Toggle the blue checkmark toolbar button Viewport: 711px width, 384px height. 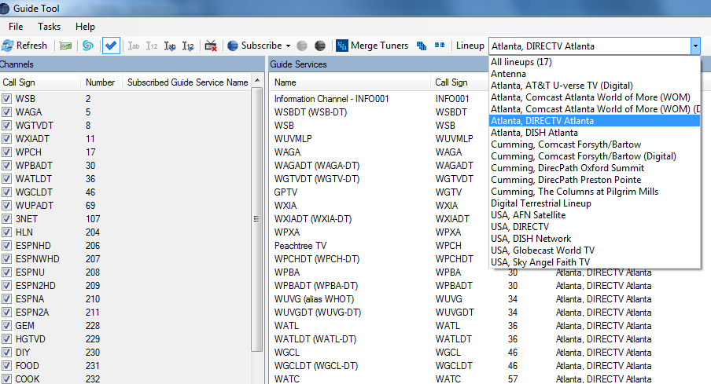click(111, 46)
